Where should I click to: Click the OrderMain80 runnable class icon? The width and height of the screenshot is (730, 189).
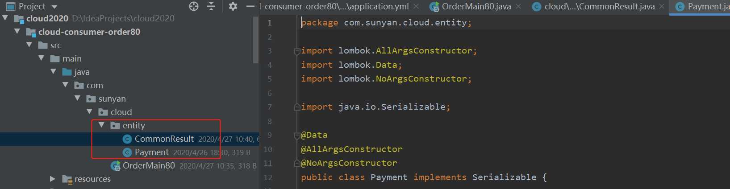(x=116, y=166)
